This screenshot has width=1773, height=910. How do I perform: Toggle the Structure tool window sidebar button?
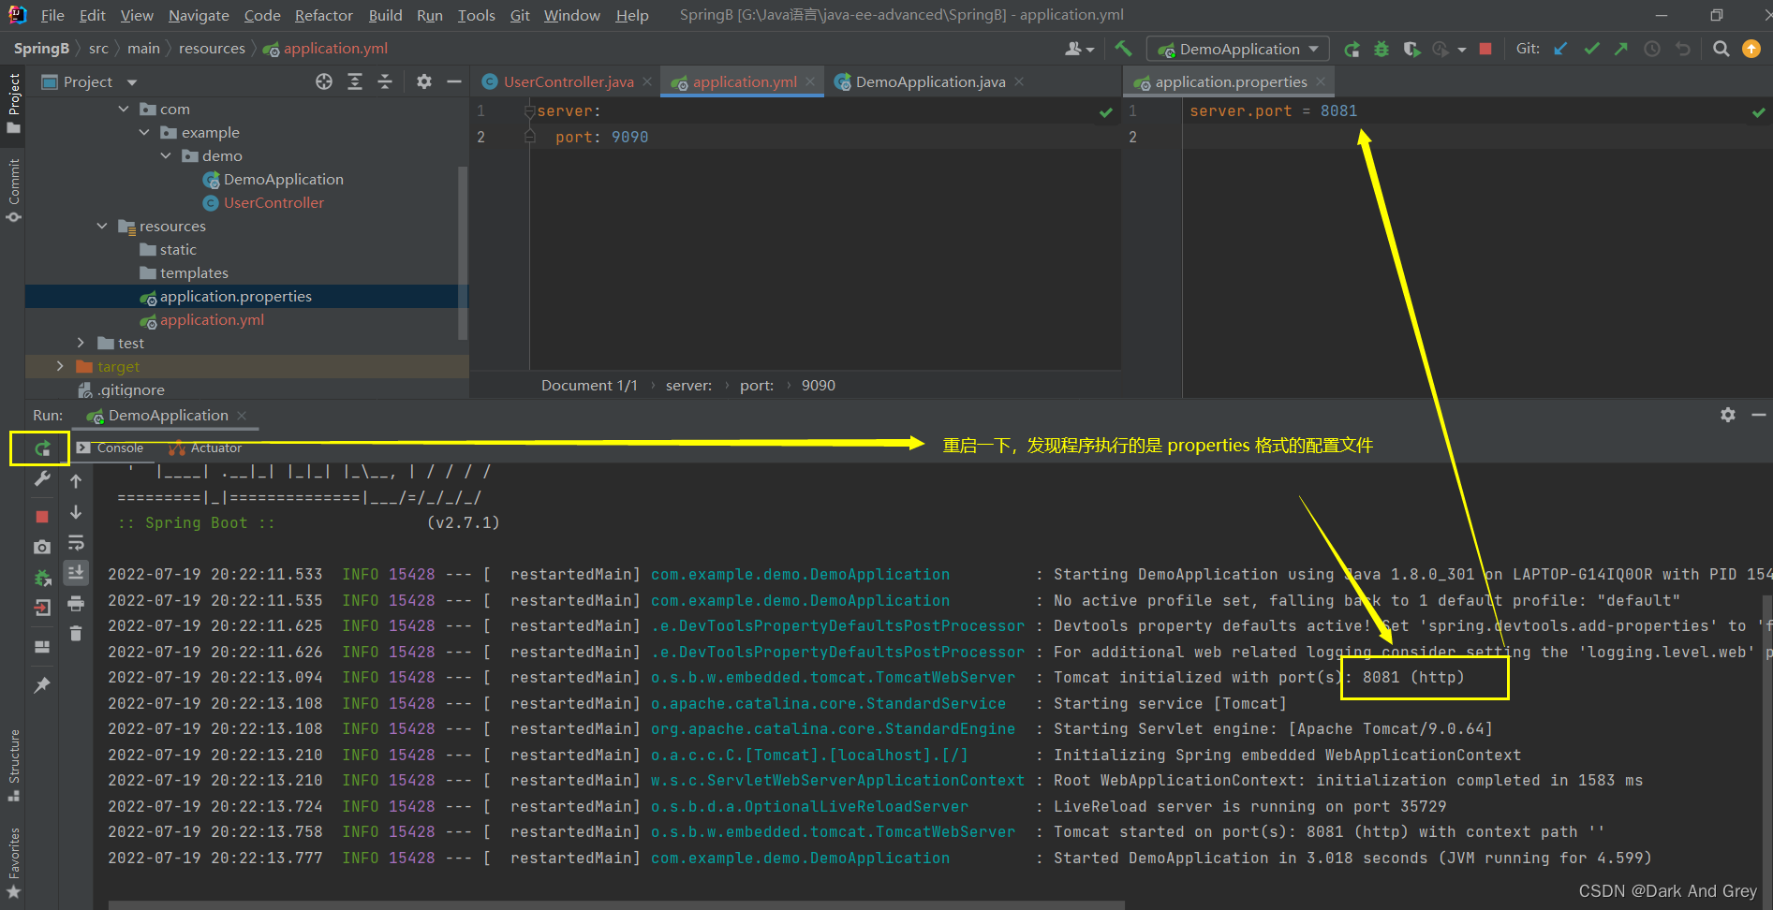click(13, 765)
